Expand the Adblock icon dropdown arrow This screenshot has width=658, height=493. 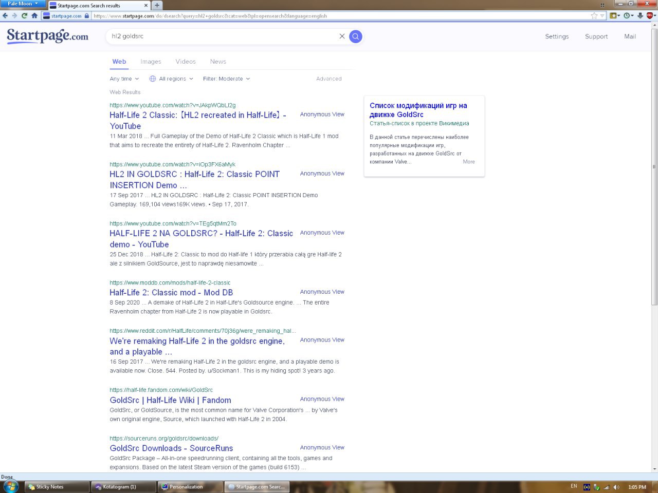coord(655,16)
